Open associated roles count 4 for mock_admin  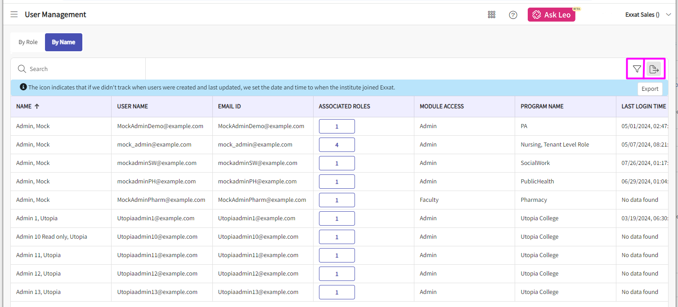click(x=337, y=145)
